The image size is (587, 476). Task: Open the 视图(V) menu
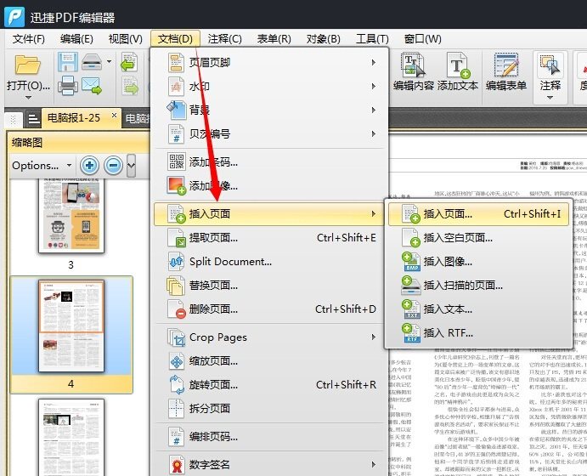126,39
